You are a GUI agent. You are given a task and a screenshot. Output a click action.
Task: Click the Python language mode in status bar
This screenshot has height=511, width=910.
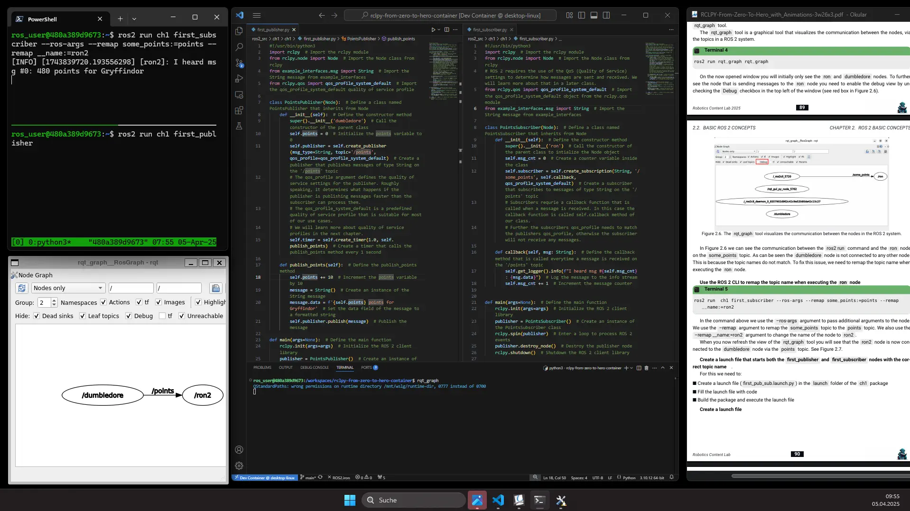(629, 477)
